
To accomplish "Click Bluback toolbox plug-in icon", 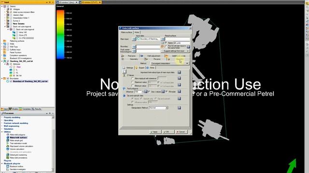I will point(8,166).
